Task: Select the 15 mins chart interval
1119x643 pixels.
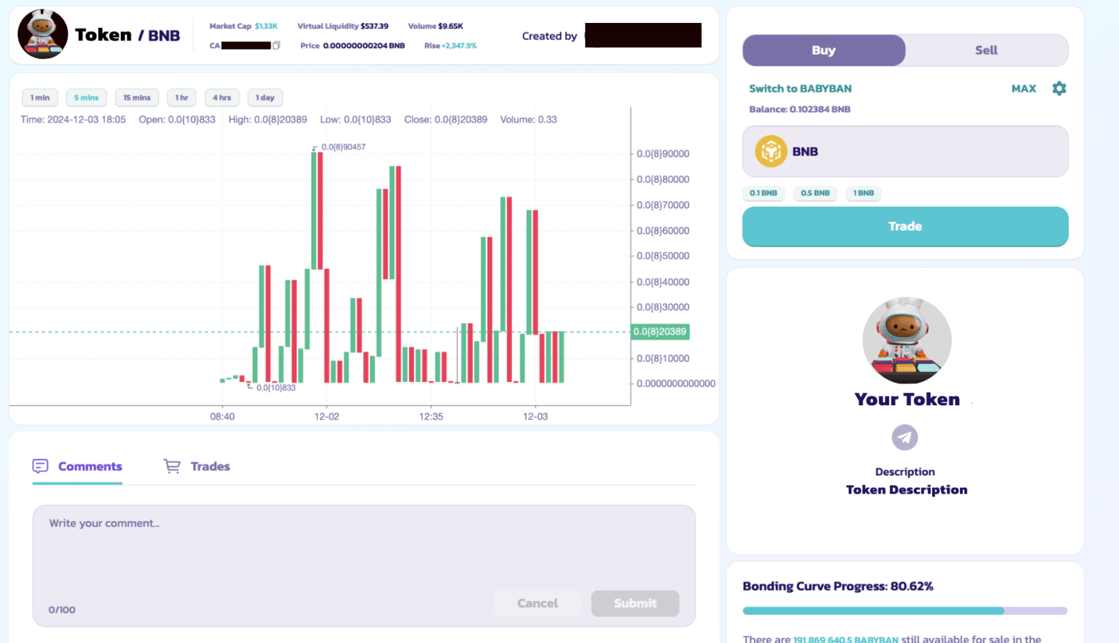Action: coord(137,97)
